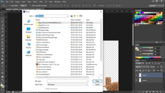Select Layer 1 thumbnail
This screenshot has width=165, height=93.
click(140, 75)
